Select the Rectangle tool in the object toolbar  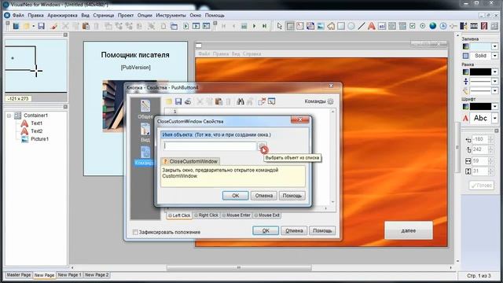341,26
